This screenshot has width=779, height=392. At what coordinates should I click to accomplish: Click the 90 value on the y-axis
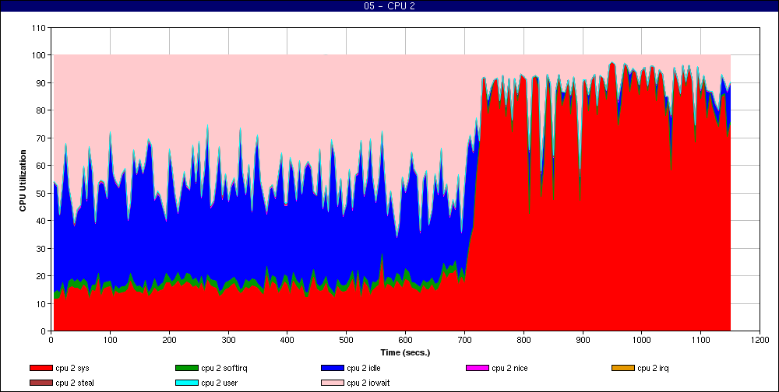tap(41, 83)
